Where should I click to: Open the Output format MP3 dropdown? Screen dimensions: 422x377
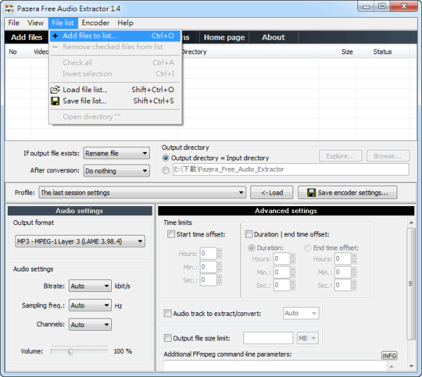coord(80,241)
